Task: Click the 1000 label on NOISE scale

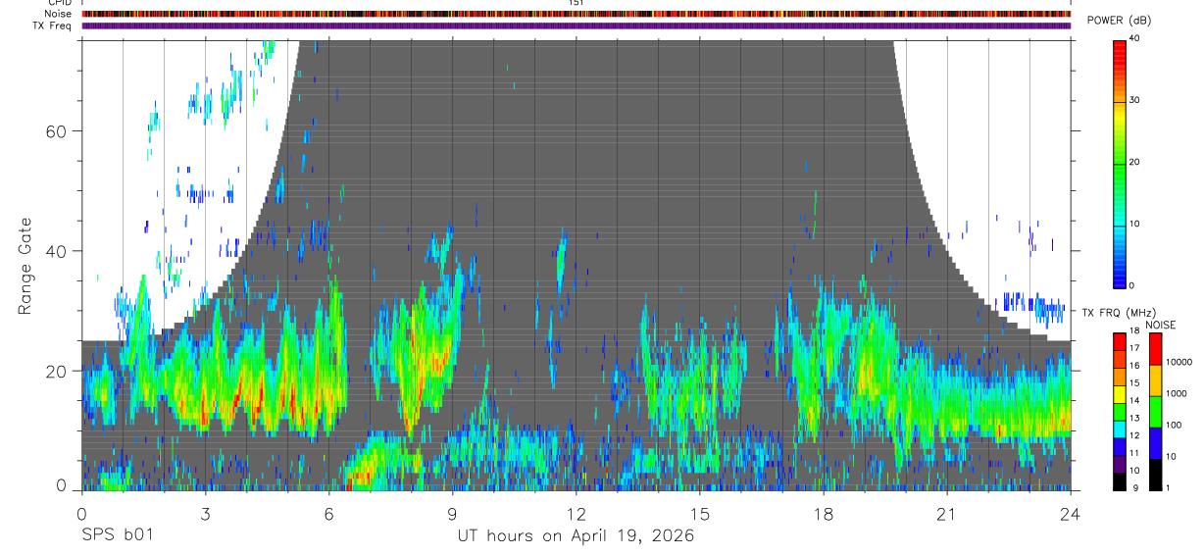Action: point(1176,393)
